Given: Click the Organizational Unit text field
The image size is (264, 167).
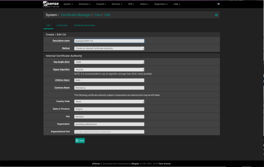Looking at the screenshot, I should point(109,132).
